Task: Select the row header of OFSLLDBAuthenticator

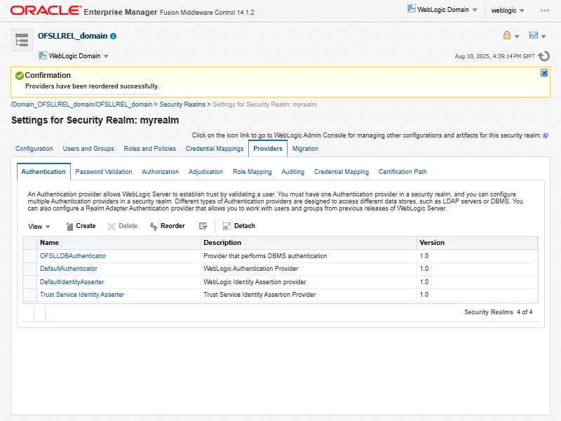Action: tap(29, 256)
